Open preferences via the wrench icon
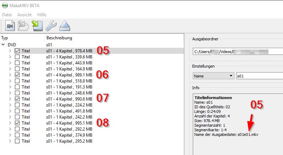The image size is (283, 155). 51,26
